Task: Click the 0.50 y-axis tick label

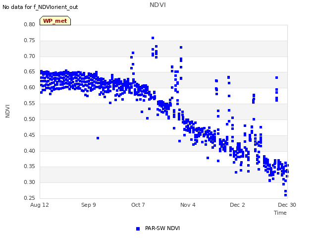Action: [30, 119]
